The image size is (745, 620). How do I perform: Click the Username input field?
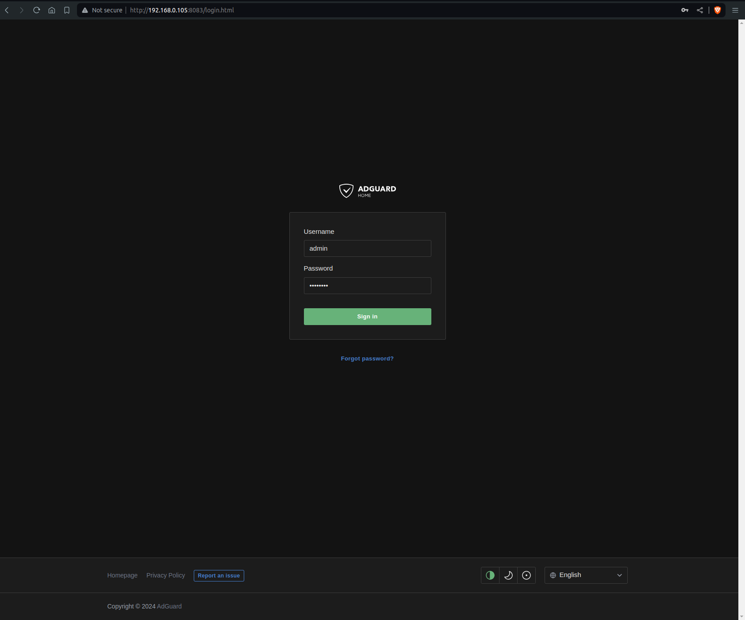pyautogui.click(x=367, y=248)
